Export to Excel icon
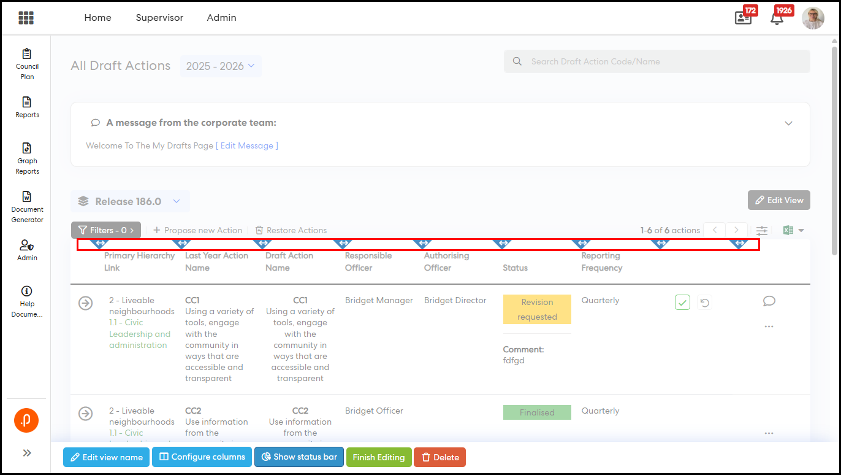The image size is (841, 475). pos(788,230)
